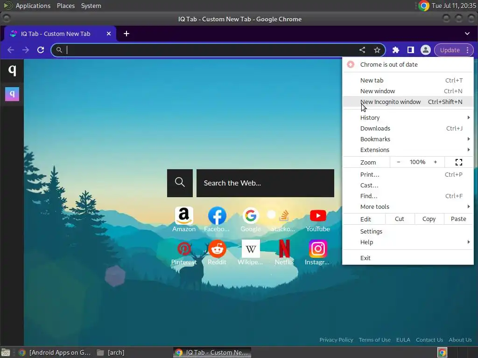
Task: Open the tab search dropdown chevron
Action: click(467, 34)
